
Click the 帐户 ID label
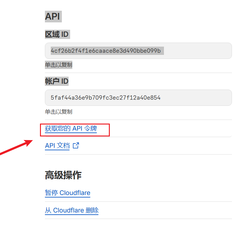pyautogui.click(x=57, y=81)
